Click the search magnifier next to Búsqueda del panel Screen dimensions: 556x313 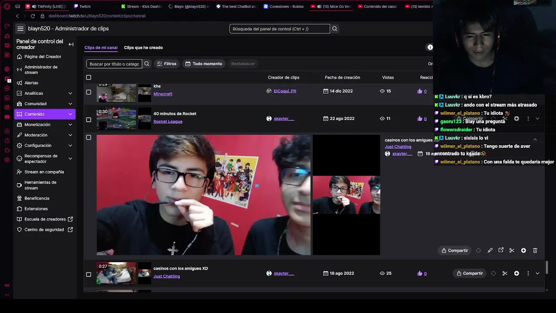pos(334,29)
